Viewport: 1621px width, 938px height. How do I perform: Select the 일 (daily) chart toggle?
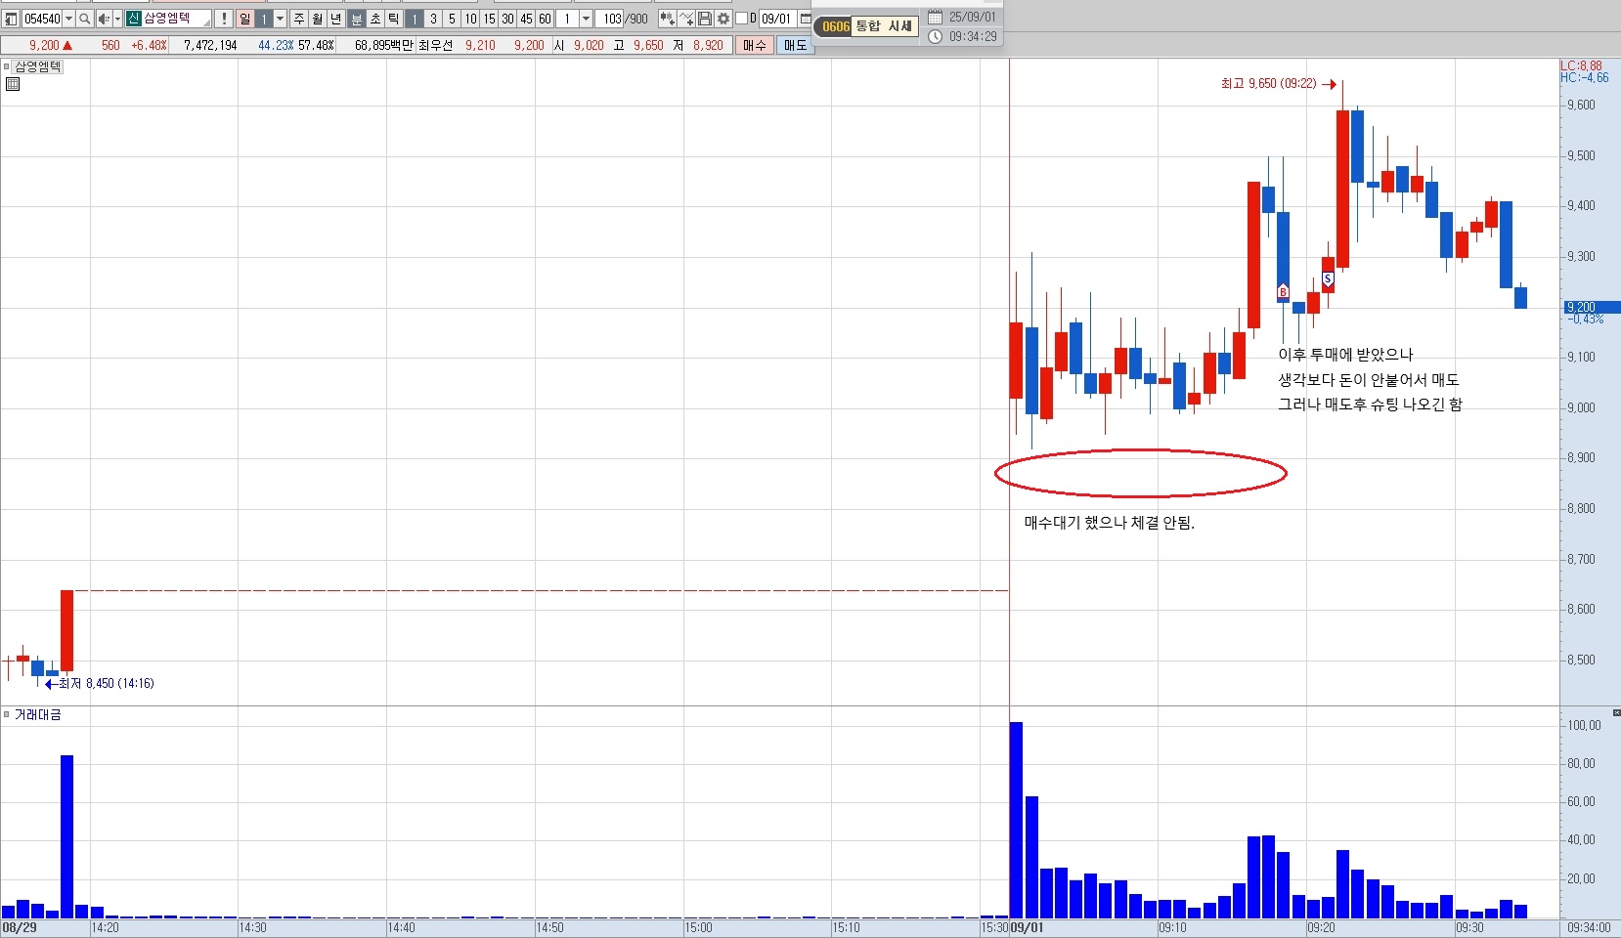coord(244,19)
